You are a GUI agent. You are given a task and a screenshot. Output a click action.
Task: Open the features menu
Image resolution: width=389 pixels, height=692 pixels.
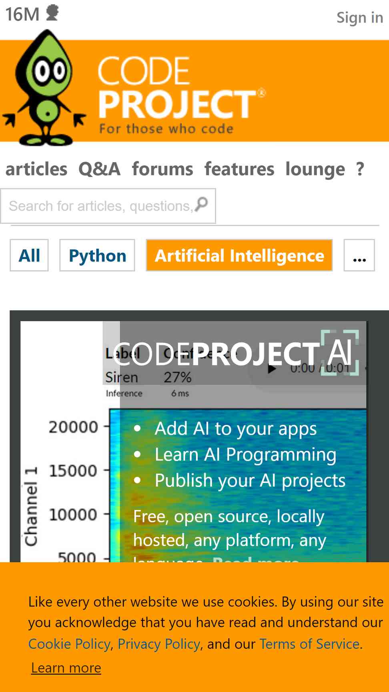click(239, 169)
